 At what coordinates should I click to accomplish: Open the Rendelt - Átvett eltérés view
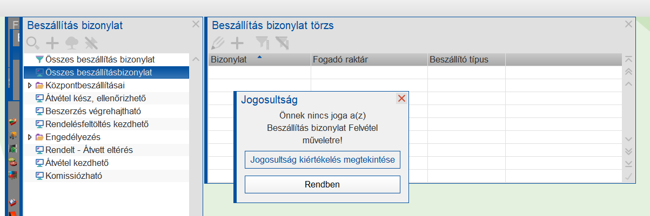point(89,150)
